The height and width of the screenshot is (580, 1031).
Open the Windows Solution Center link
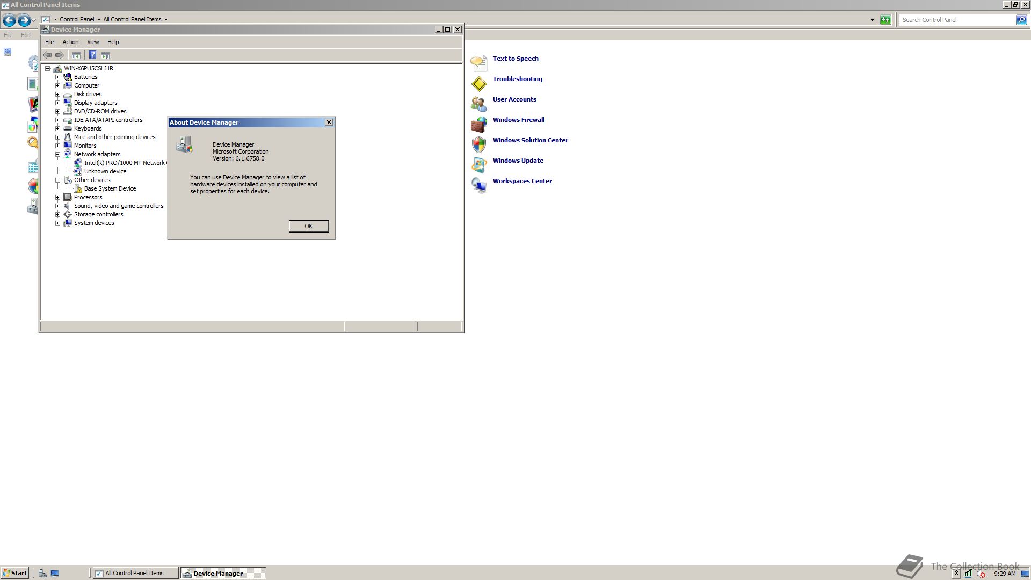tap(530, 140)
